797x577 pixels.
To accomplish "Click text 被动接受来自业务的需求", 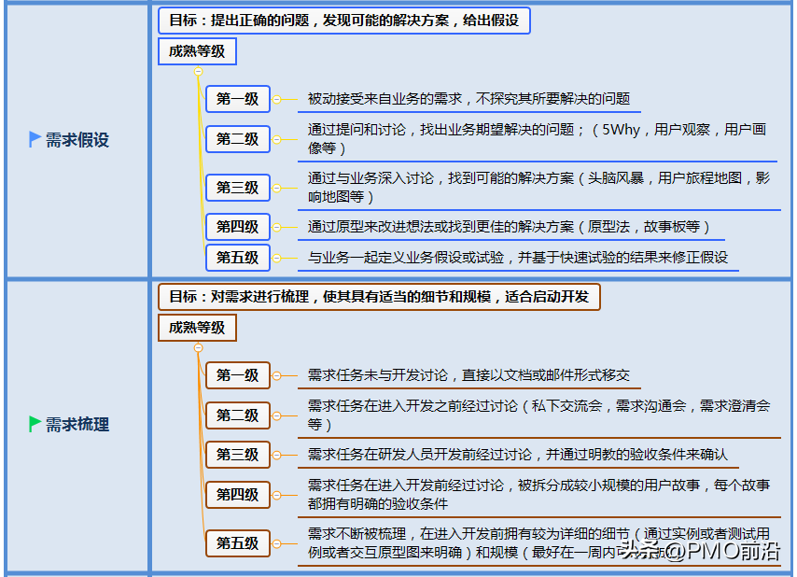I will click(385, 99).
